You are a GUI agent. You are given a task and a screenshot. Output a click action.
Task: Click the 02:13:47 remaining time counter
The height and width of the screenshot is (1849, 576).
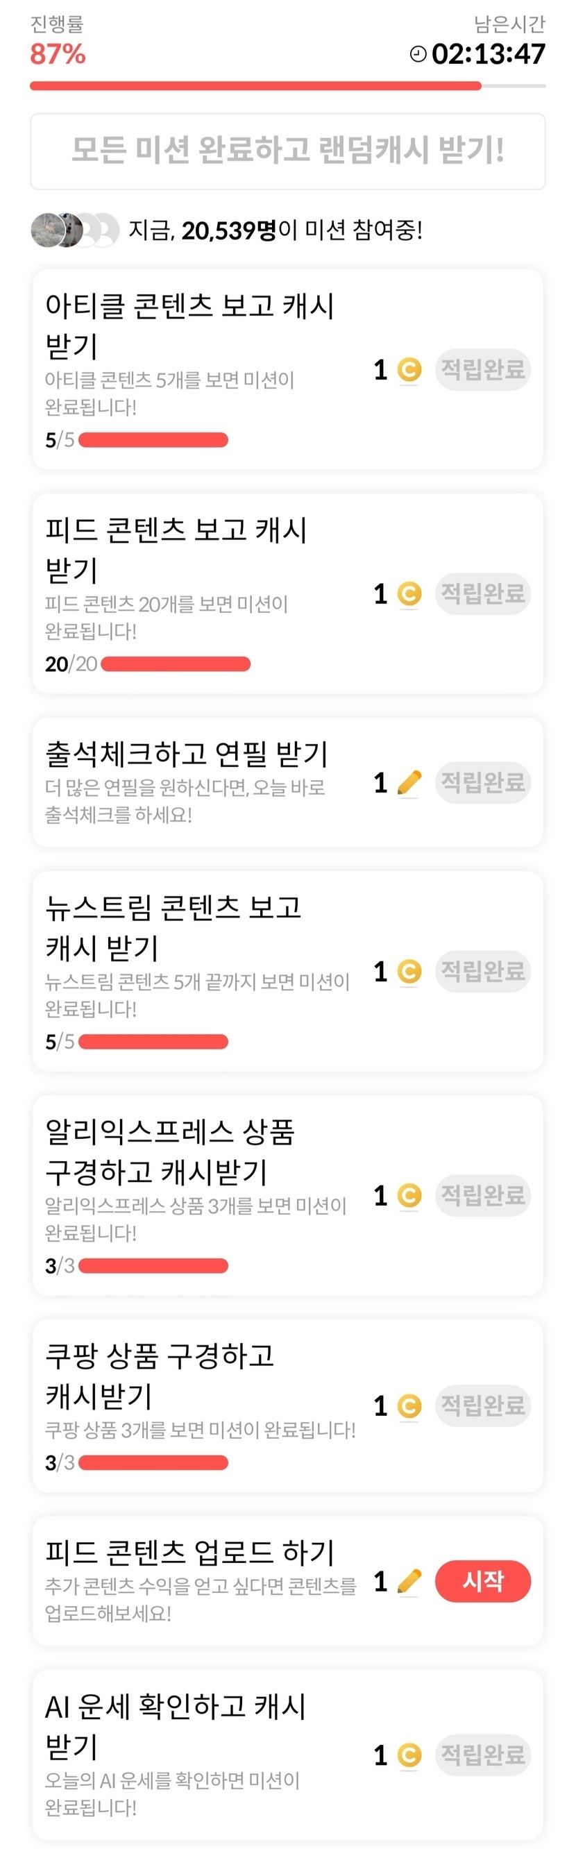pos(489,54)
